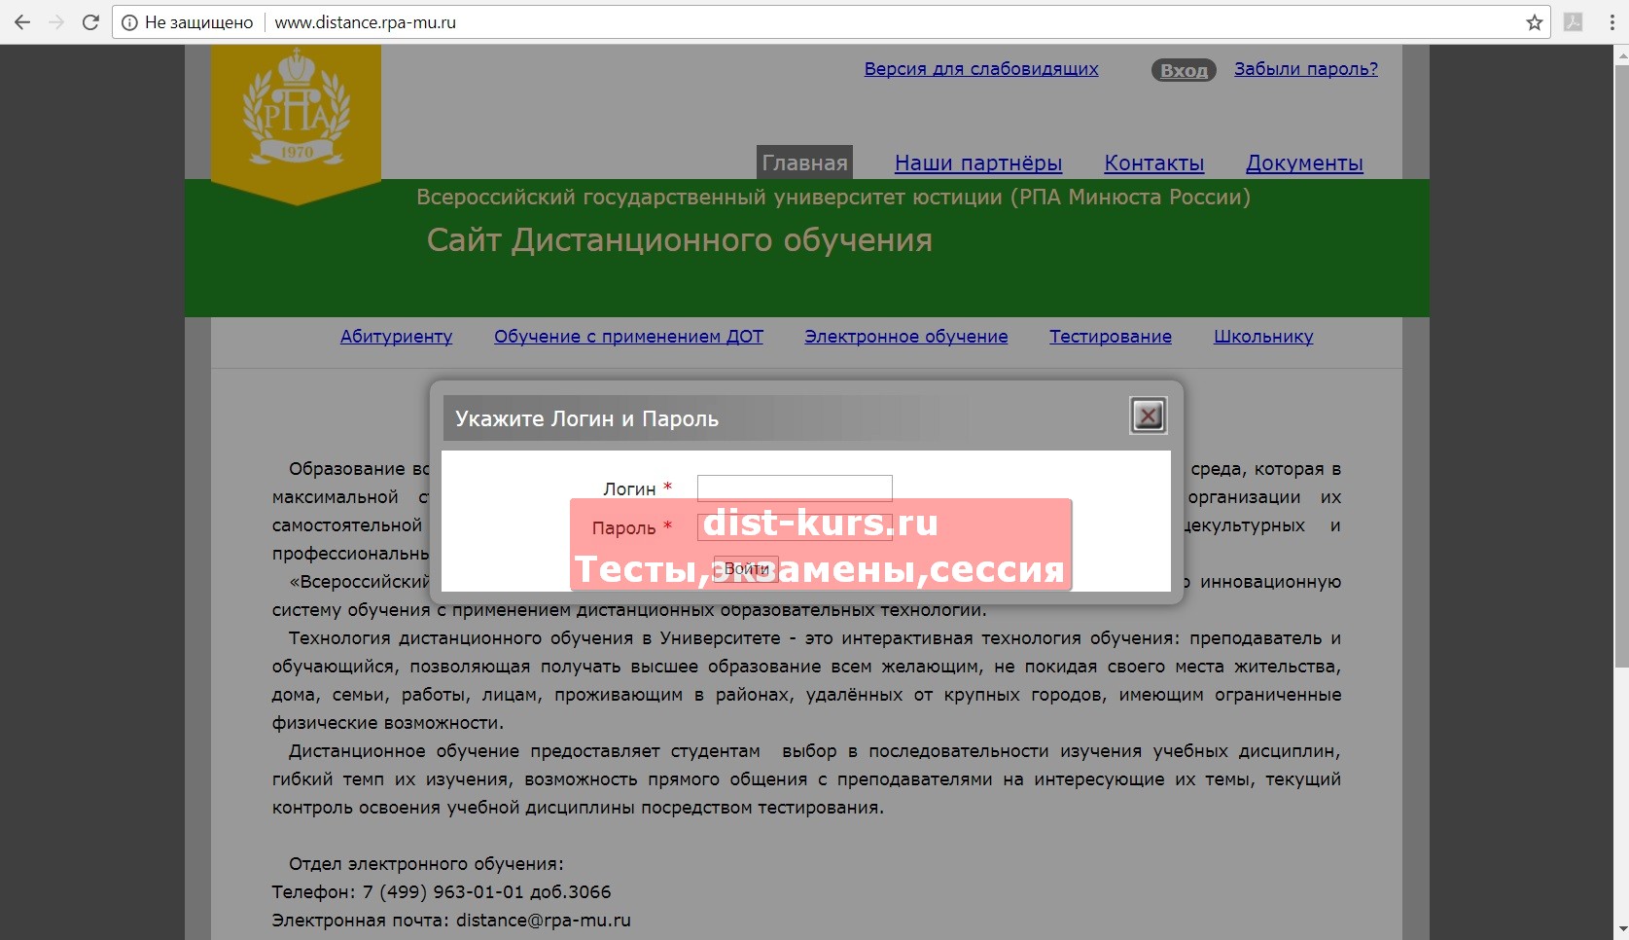Open the 'Забыли пароль?' link
The image size is (1629, 940).
pos(1306,69)
